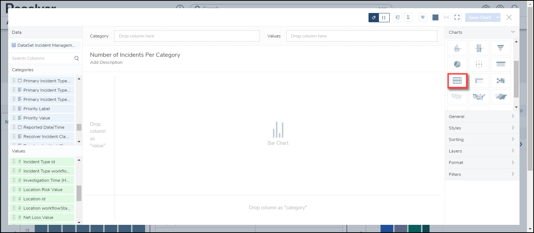Click the Add Description link
This screenshot has width=534, height=233.
coord(106,62)
